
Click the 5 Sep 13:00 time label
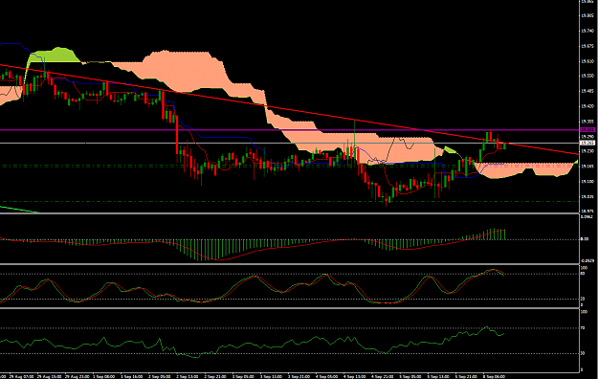click(438, 377)
